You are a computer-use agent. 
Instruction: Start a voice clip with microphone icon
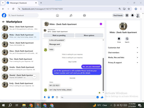pyautogui.click(x=45, y=97)
